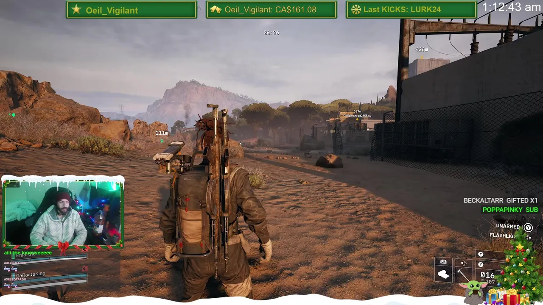Click the 387m teammate distance label
The width and height of the screenshot is (543, 305).
357,111
